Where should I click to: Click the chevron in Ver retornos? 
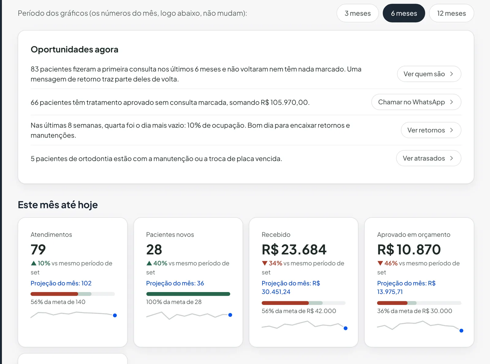[x=451, y=130]
